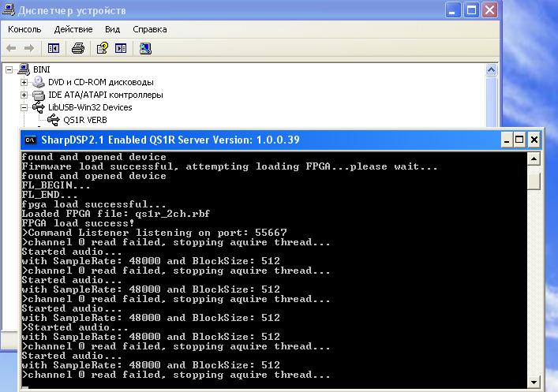Select the BINI computer icon in tree
Screen dimensions: 558x392
[24, 69]
